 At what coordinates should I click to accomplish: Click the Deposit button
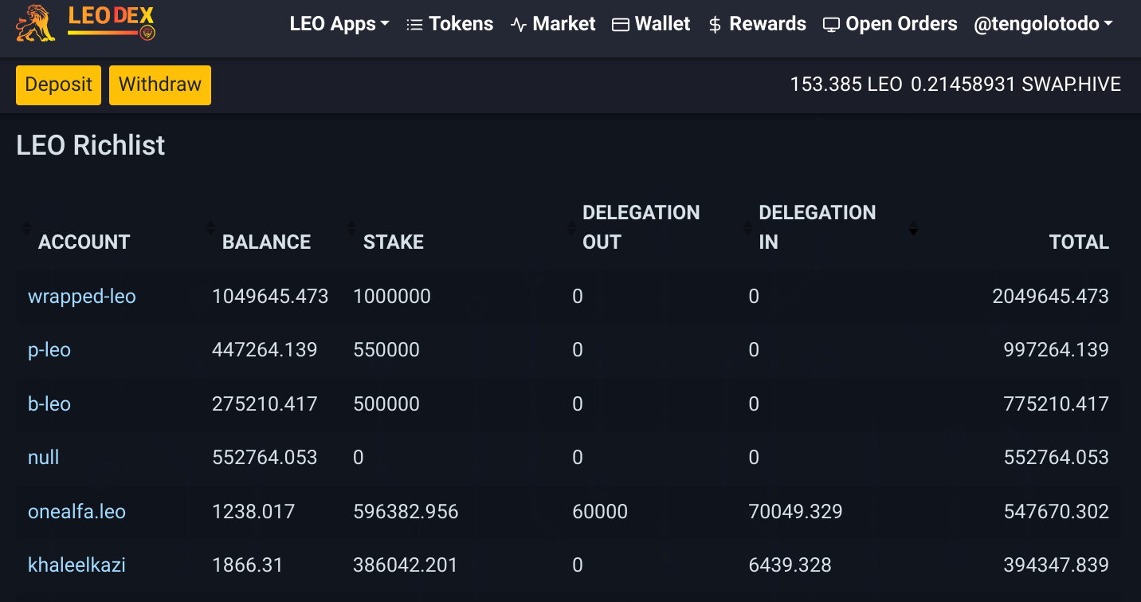58,85
